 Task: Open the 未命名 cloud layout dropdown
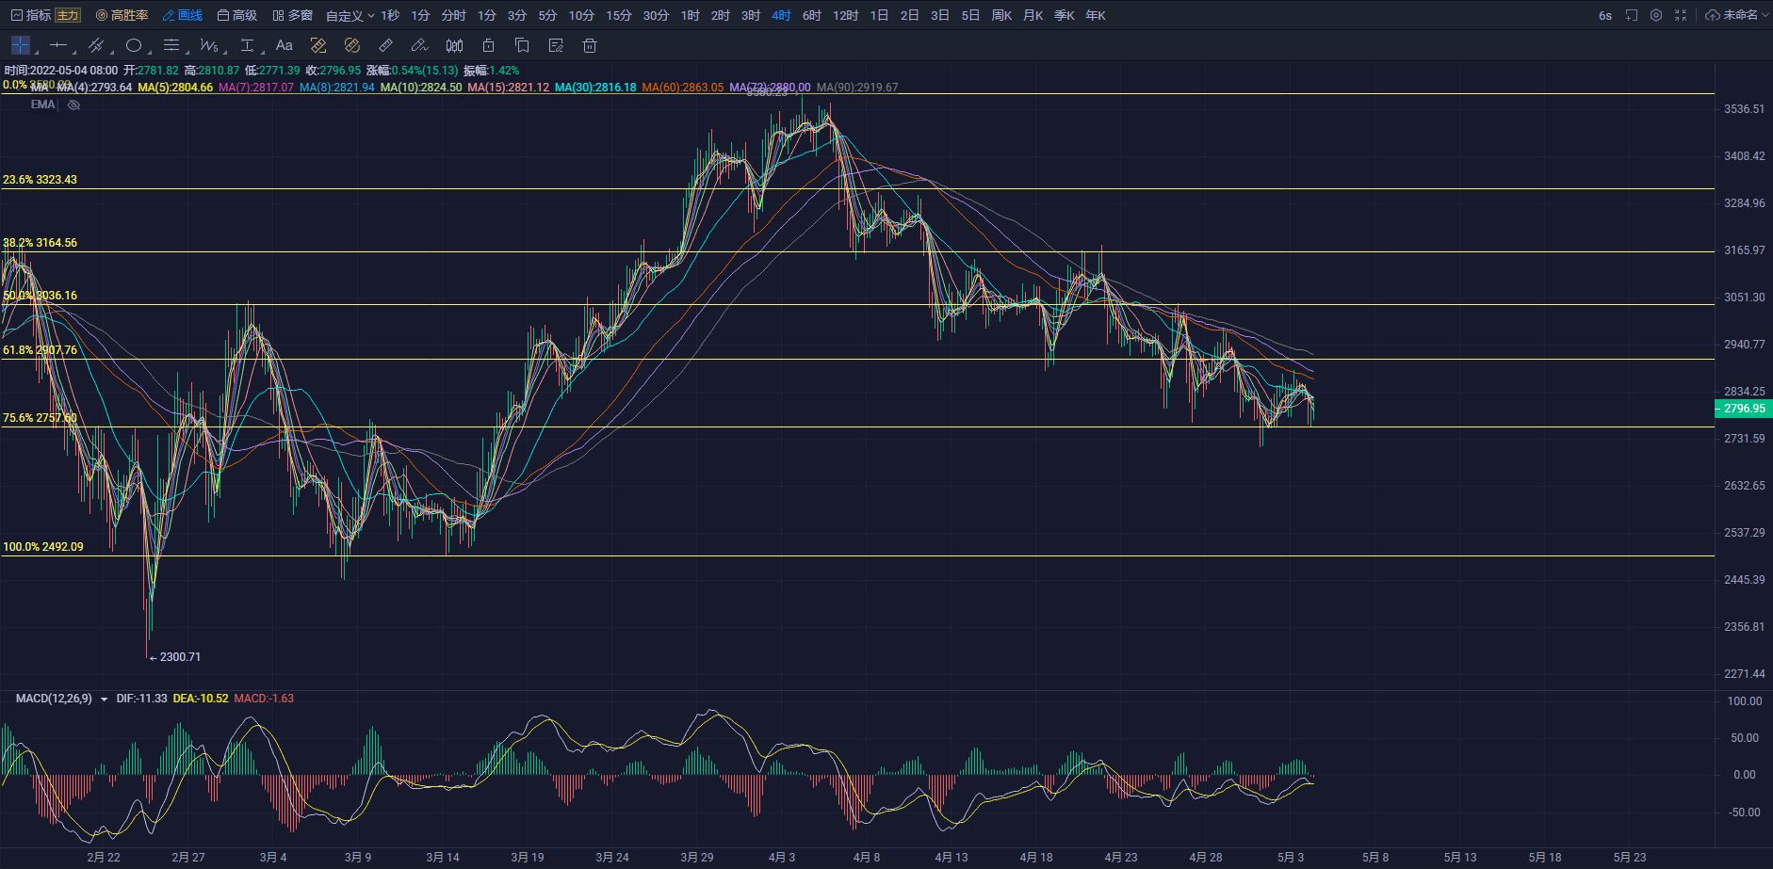[1737, 15]
